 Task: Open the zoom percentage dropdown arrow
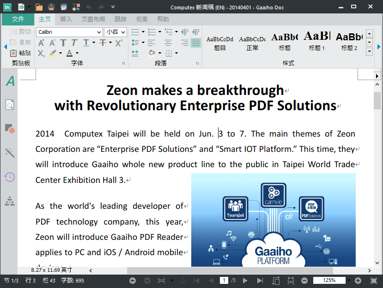(349, 281)
